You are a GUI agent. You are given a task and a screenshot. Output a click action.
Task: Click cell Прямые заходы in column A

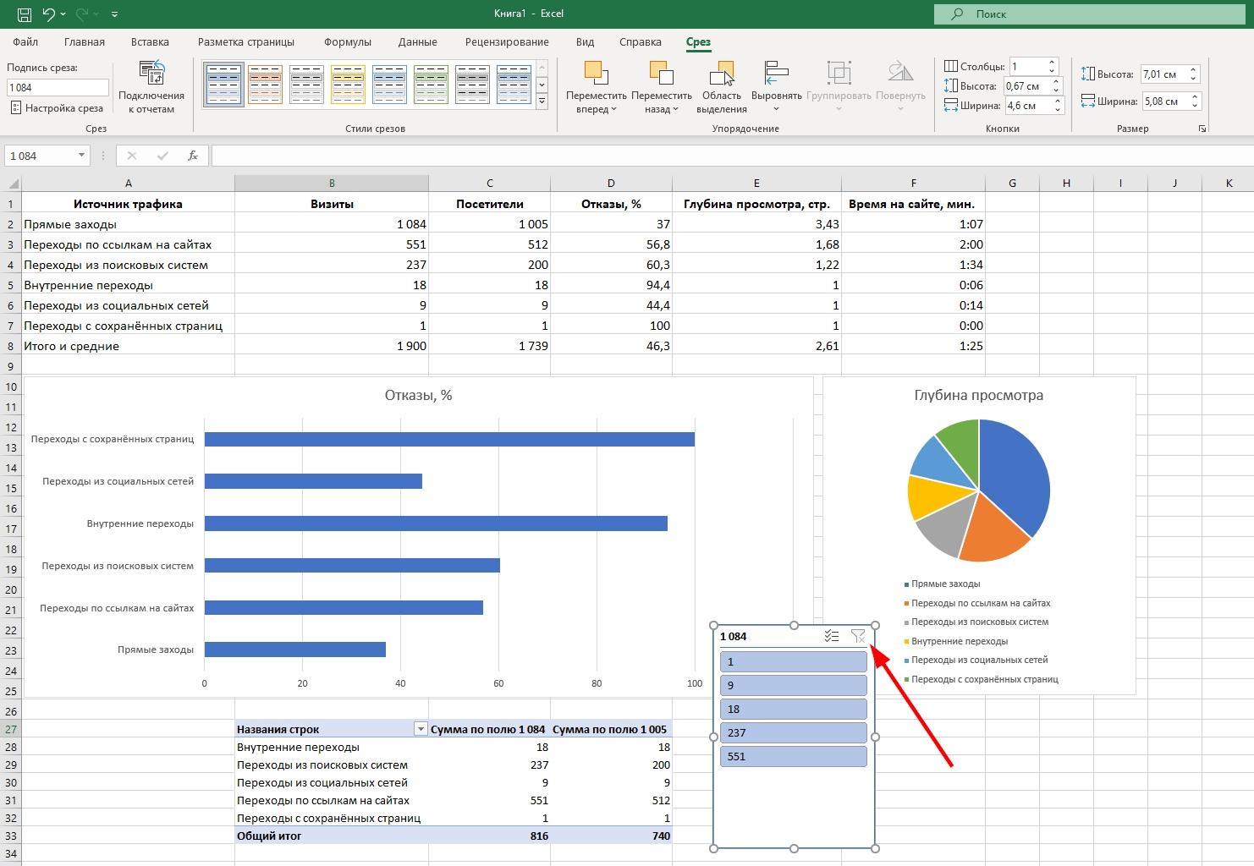pos(129,224)
